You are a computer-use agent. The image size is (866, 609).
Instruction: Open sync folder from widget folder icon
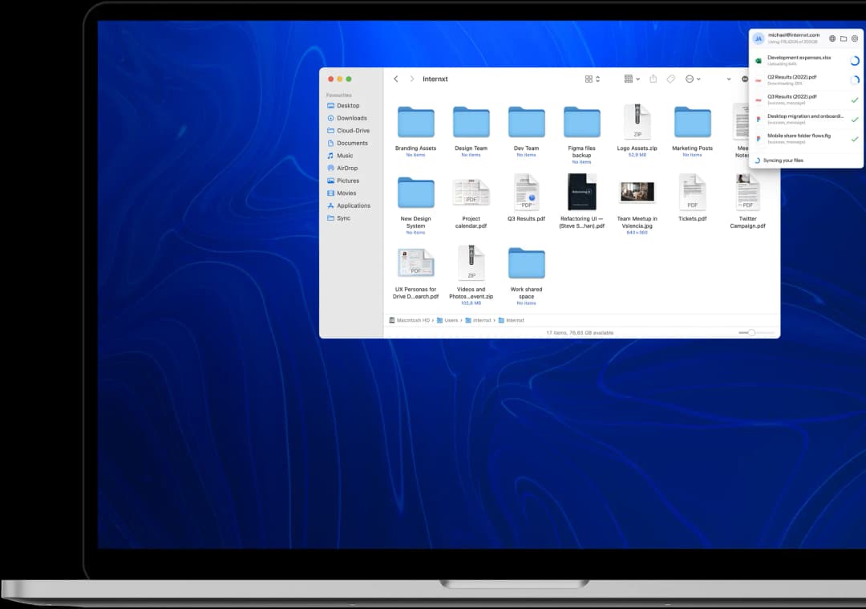coord(844,39)
